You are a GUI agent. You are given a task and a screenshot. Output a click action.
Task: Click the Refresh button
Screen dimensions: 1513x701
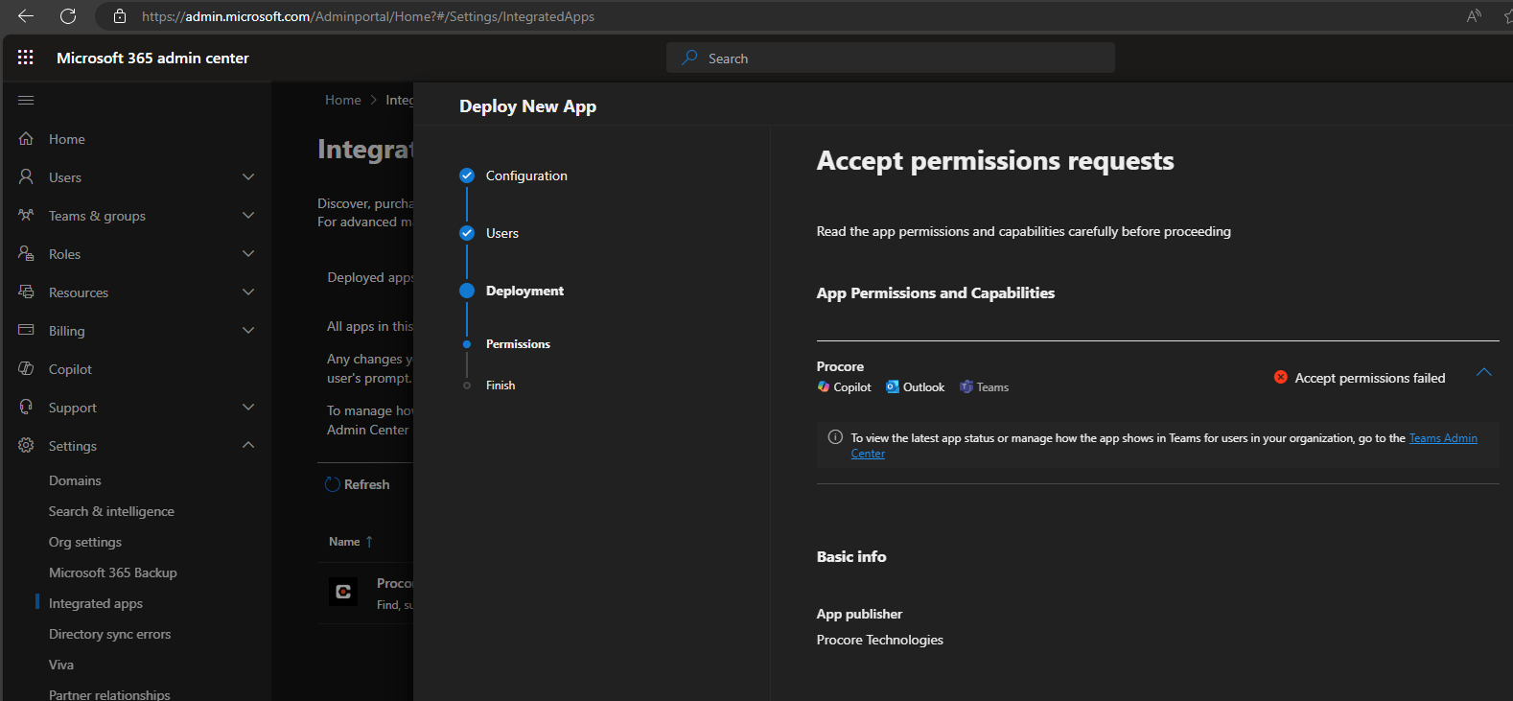point(358,484)
